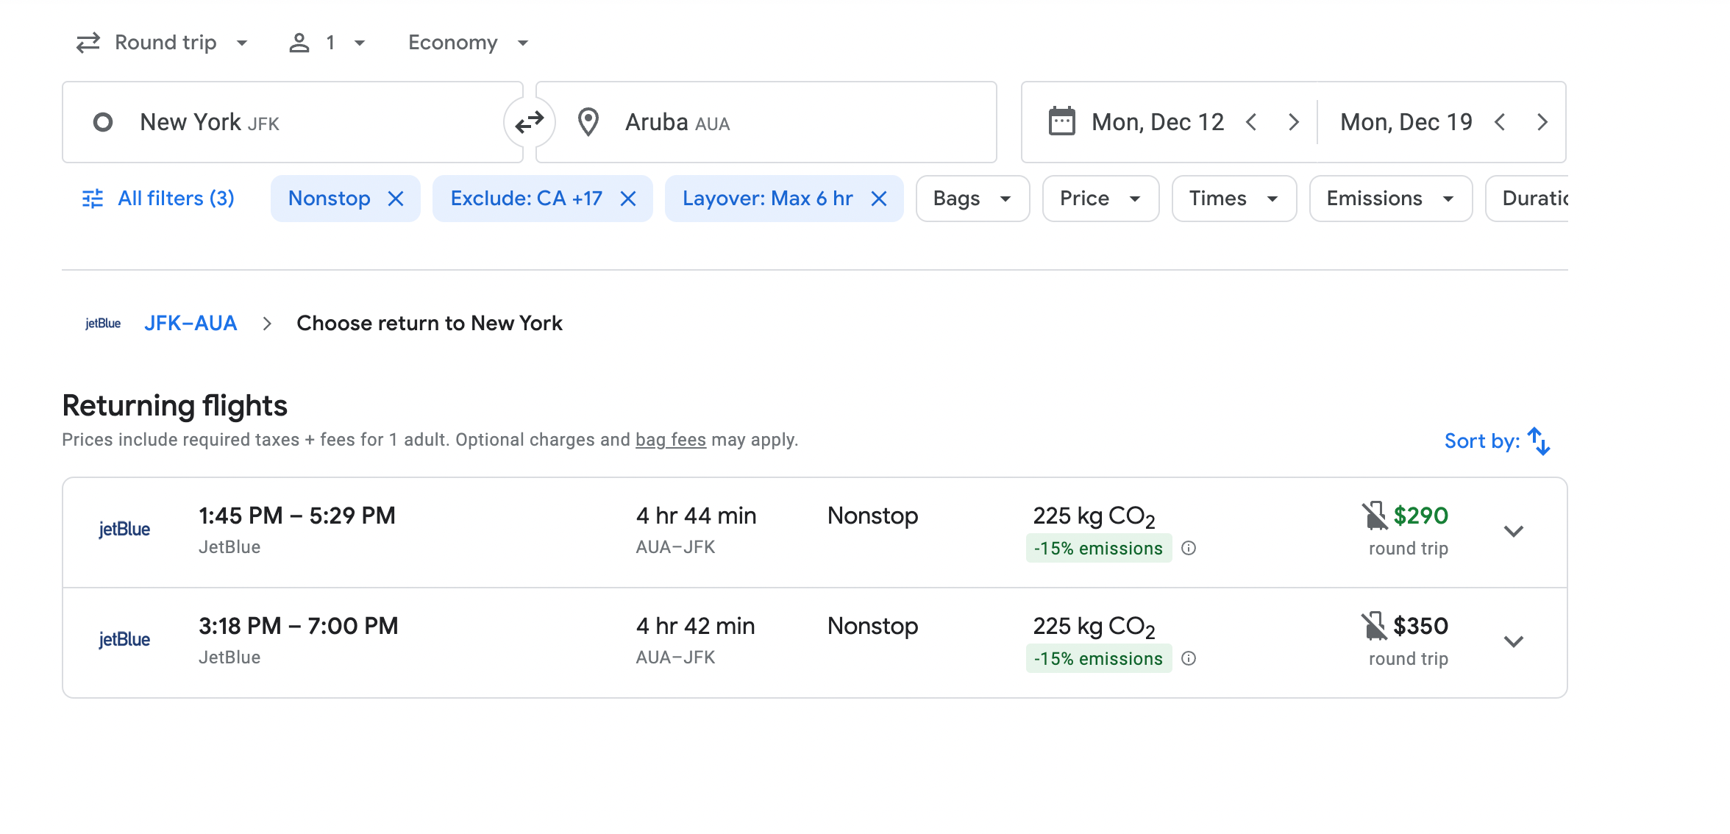Open the Round trip dropdown
The image size is (1730, 834).
163,43
